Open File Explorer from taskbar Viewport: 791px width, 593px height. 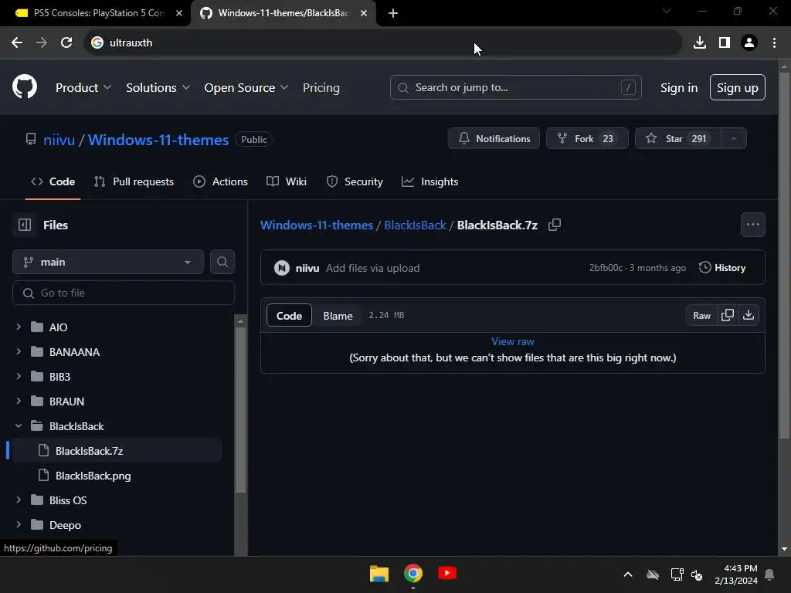point(379,574)
